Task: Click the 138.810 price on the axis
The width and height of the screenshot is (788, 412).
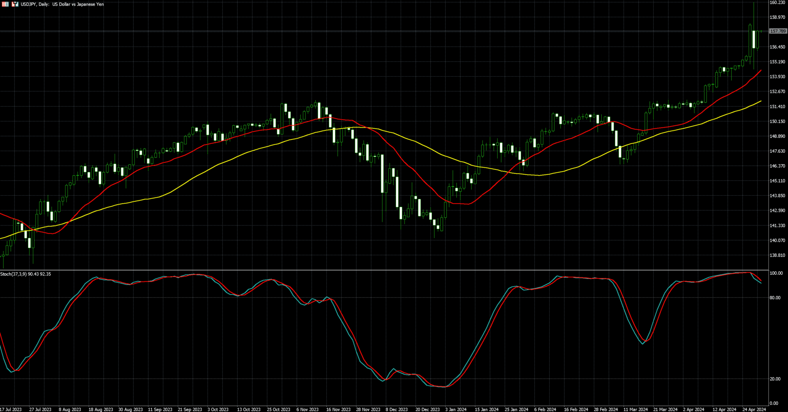Action: click(777, 255)
